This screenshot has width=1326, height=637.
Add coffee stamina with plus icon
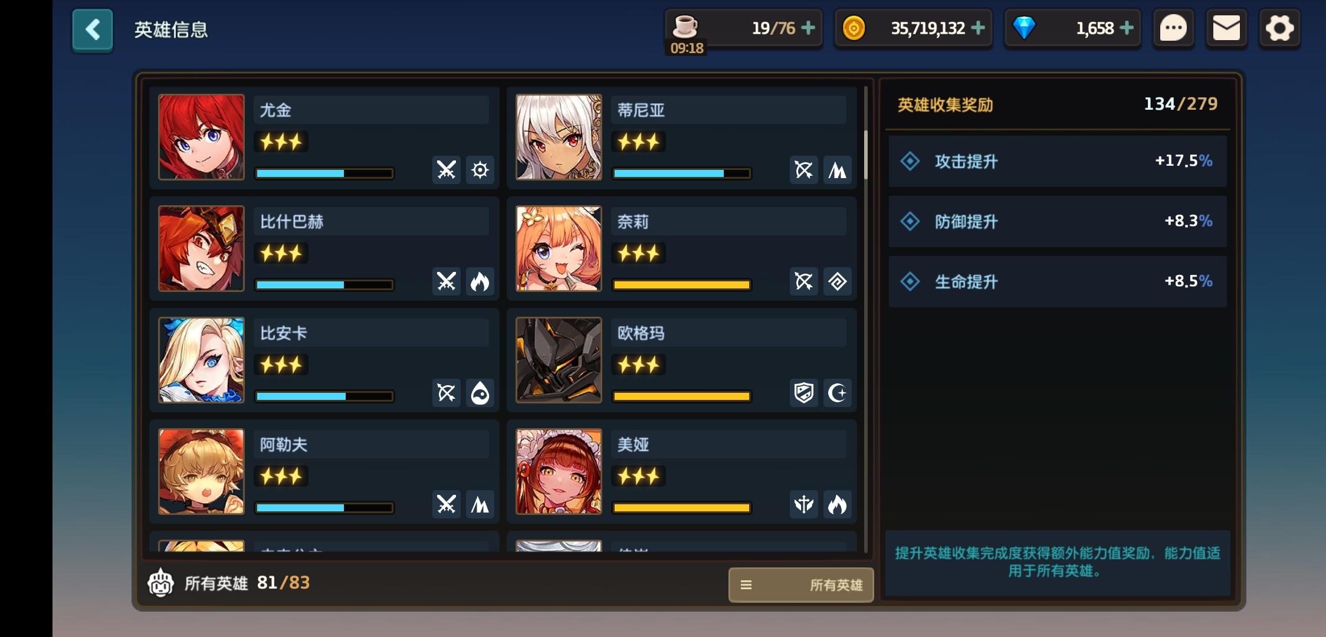pos(809,28)
